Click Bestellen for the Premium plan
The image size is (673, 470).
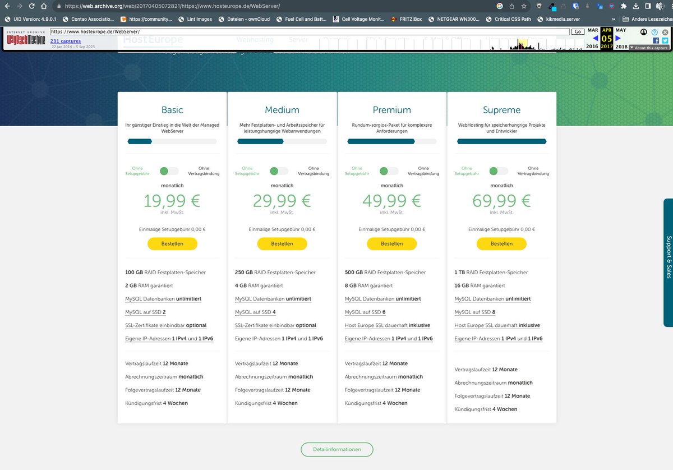pyautogui.click(x=392, y=243)
